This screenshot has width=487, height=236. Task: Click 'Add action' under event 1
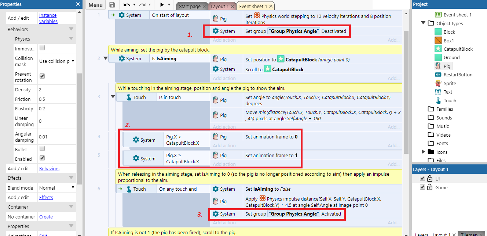(x=224, y=40)
